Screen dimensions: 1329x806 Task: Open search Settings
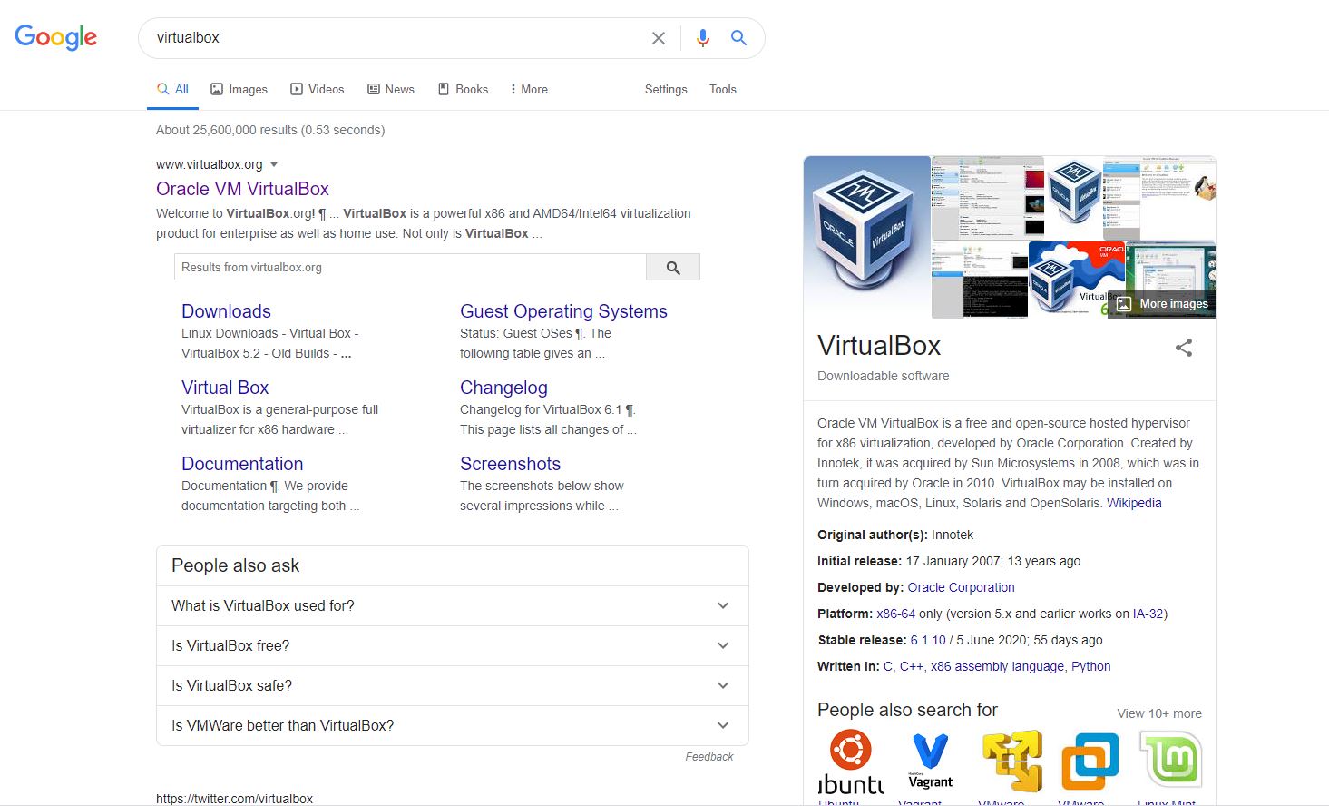tap(666, 89)
